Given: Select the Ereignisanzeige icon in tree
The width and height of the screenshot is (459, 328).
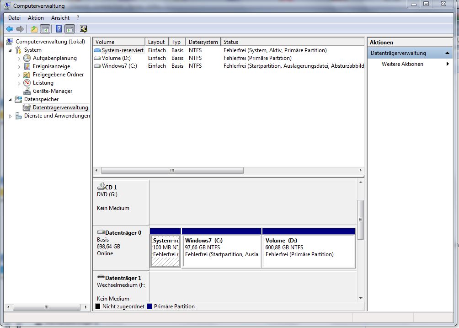Looking at the screenshot, I should pyautogui.click(x=27, y=66).
